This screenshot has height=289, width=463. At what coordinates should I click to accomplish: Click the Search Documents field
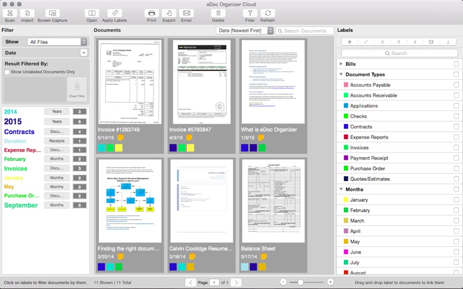305,31
